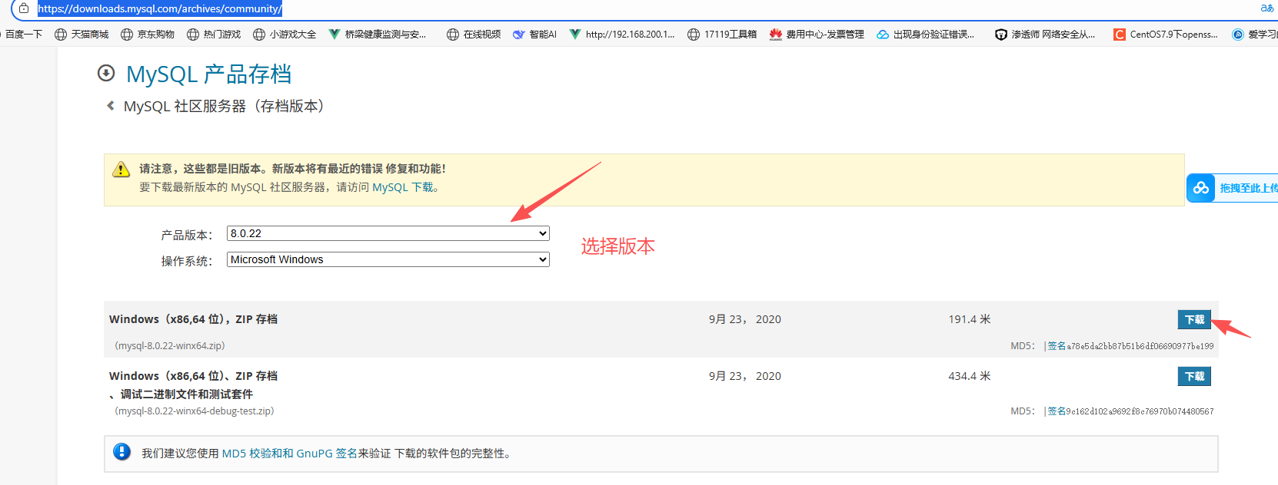Click the MySQL 产品存档 heading
The width and height of the screenshot is (1278, 485).
[208, 74]
